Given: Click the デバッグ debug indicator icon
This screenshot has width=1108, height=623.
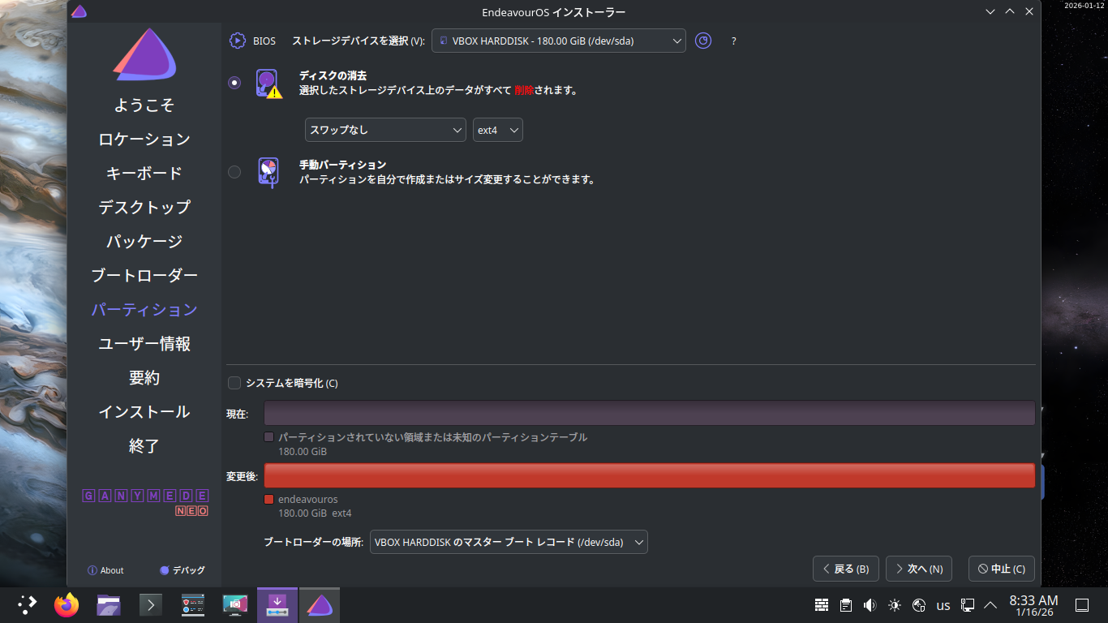Looking at the screenshot, I should click(x=165, y=570).
